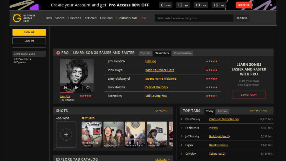Open the Ultimate Guitar logo home link
The height and width of the screenshot is (161, 286).
24,18
